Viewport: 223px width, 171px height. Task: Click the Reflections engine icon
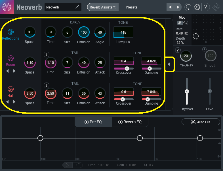[10, 32]
